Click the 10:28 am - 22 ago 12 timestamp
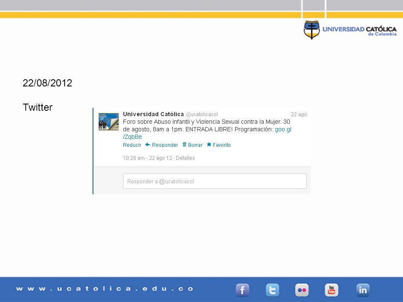Image resolution: width=403 pixels, height=302 pixels. (147, 158)
